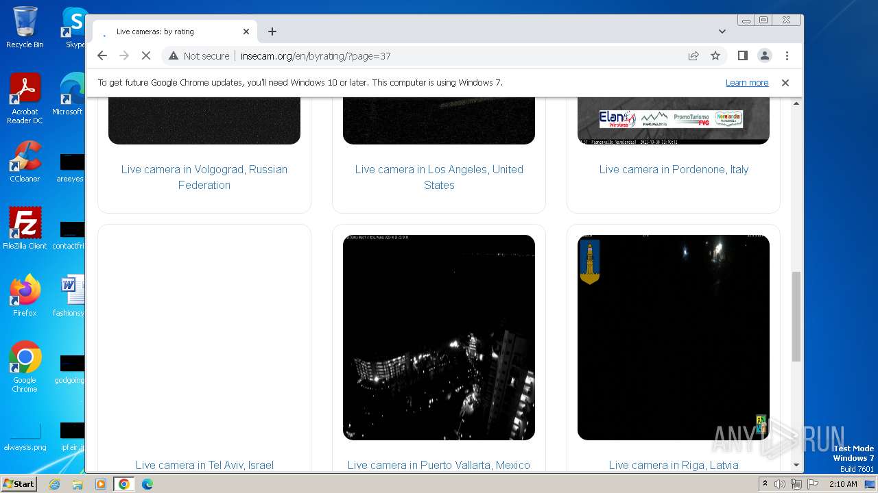Image resolution: width=878 pixels, height=493 pixels.
Task: Open Chrome profile menu
Action: tap(765, 55)
